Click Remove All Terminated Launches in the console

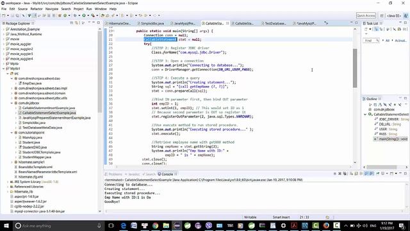(x=345, y=173)
